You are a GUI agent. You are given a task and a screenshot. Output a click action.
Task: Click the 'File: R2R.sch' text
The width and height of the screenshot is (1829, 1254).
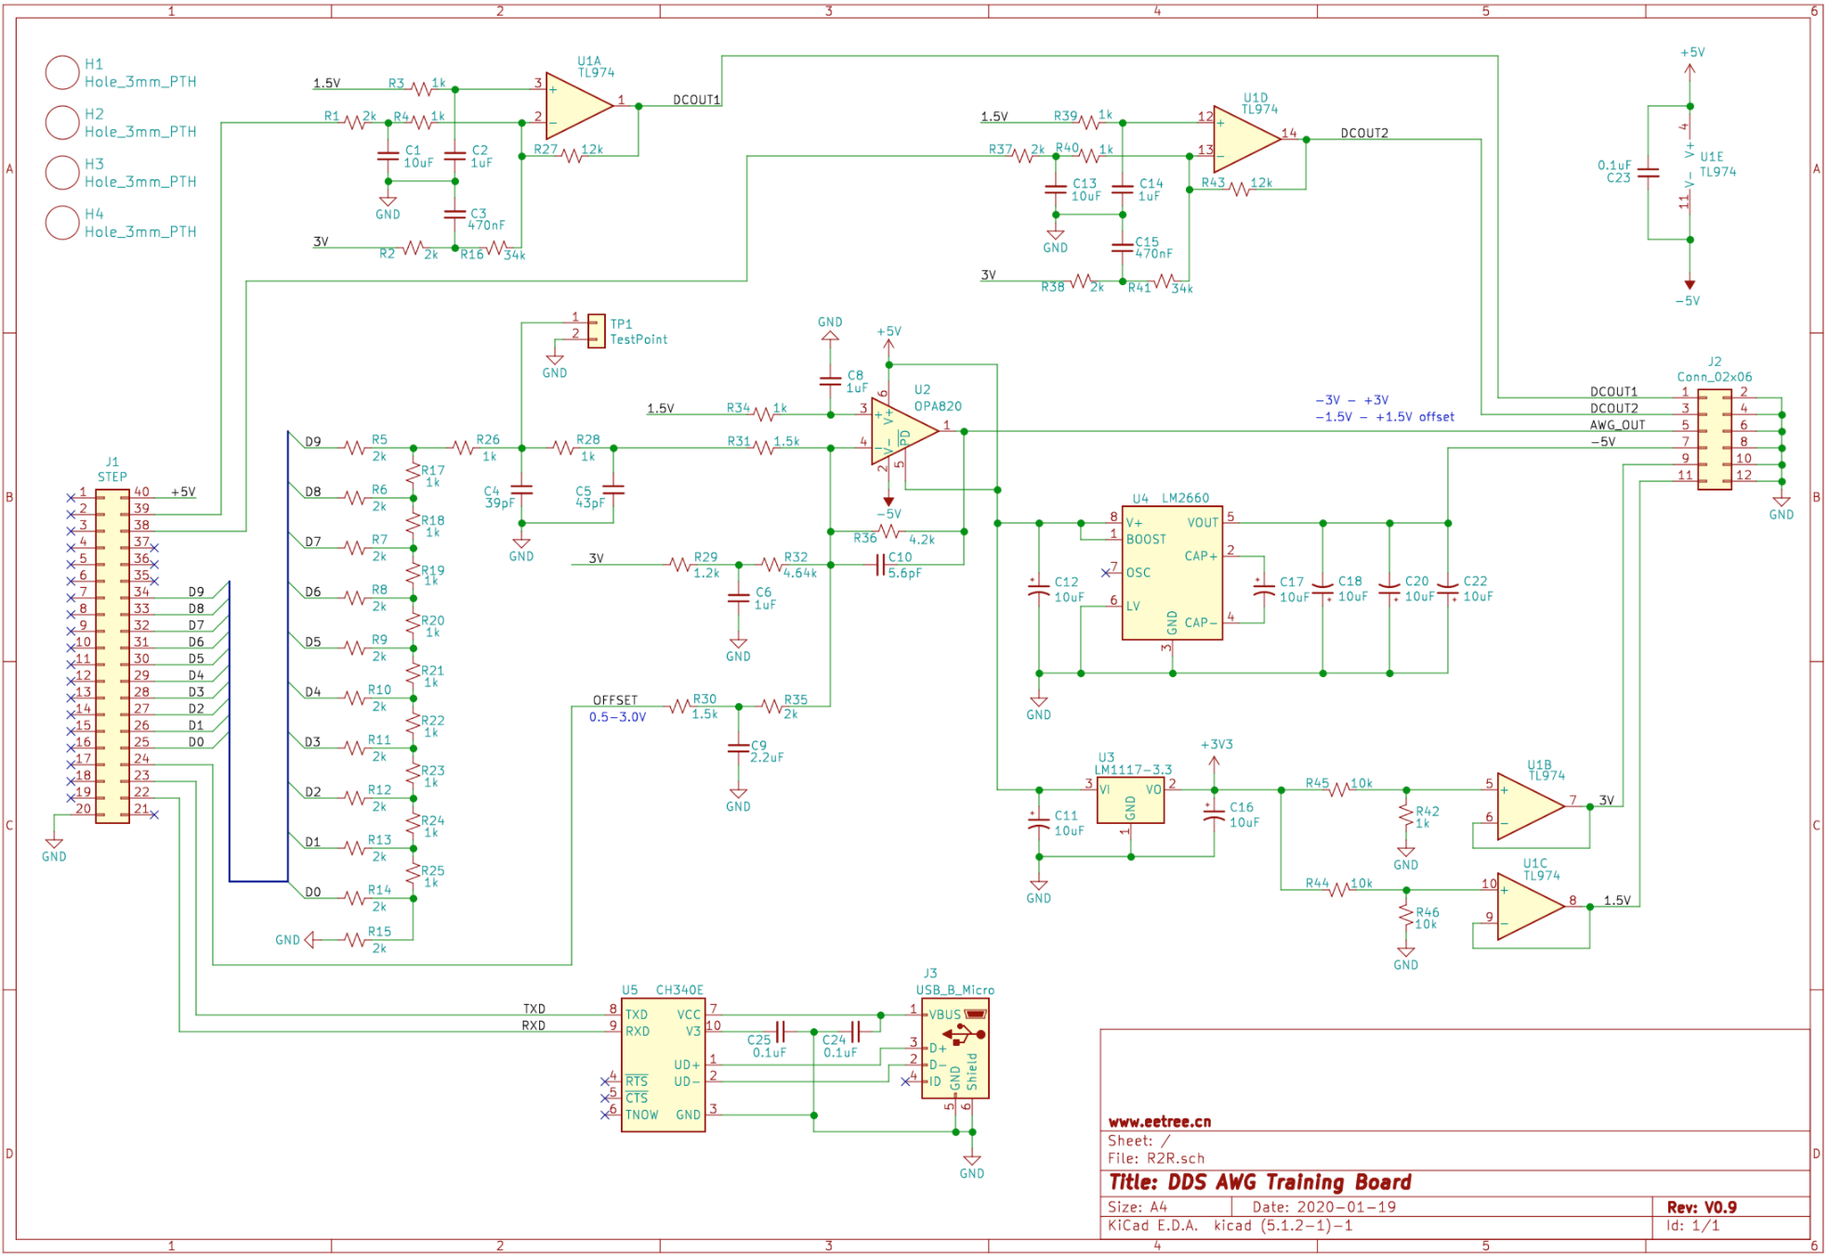click(1156, 1158)
